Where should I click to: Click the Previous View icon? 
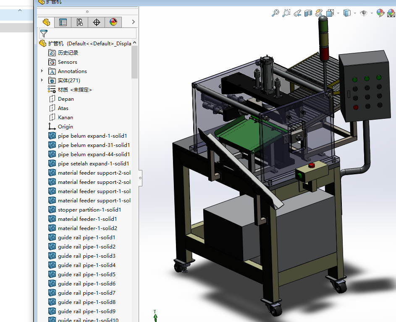(x=297, y=13)
